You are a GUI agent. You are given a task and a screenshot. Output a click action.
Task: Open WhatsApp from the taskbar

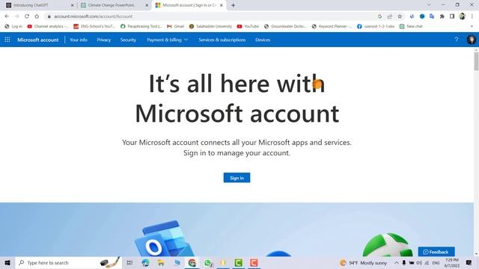(x=208, y=262)
